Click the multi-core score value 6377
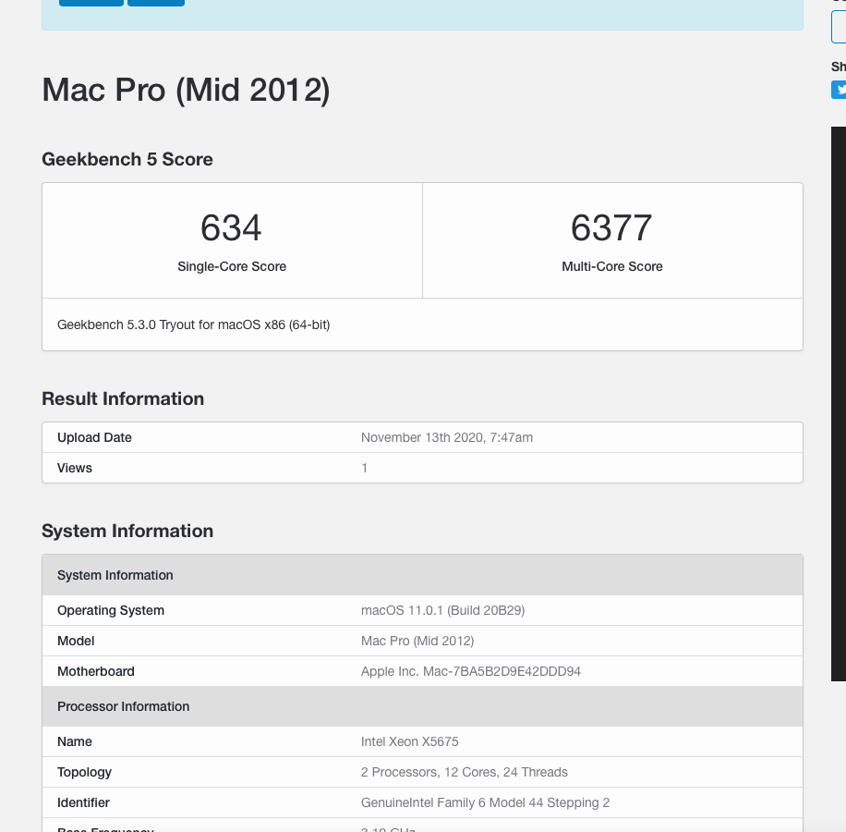 coord(611,227)
